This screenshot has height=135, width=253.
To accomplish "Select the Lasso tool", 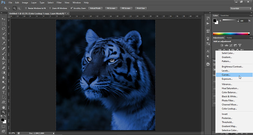I will [x=3, y=29].
